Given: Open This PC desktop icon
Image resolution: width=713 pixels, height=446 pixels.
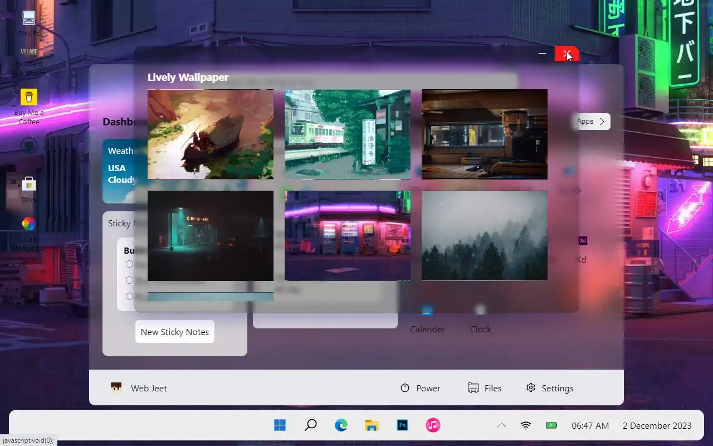Looking at the screenshot, I should (x=29, y=23).
